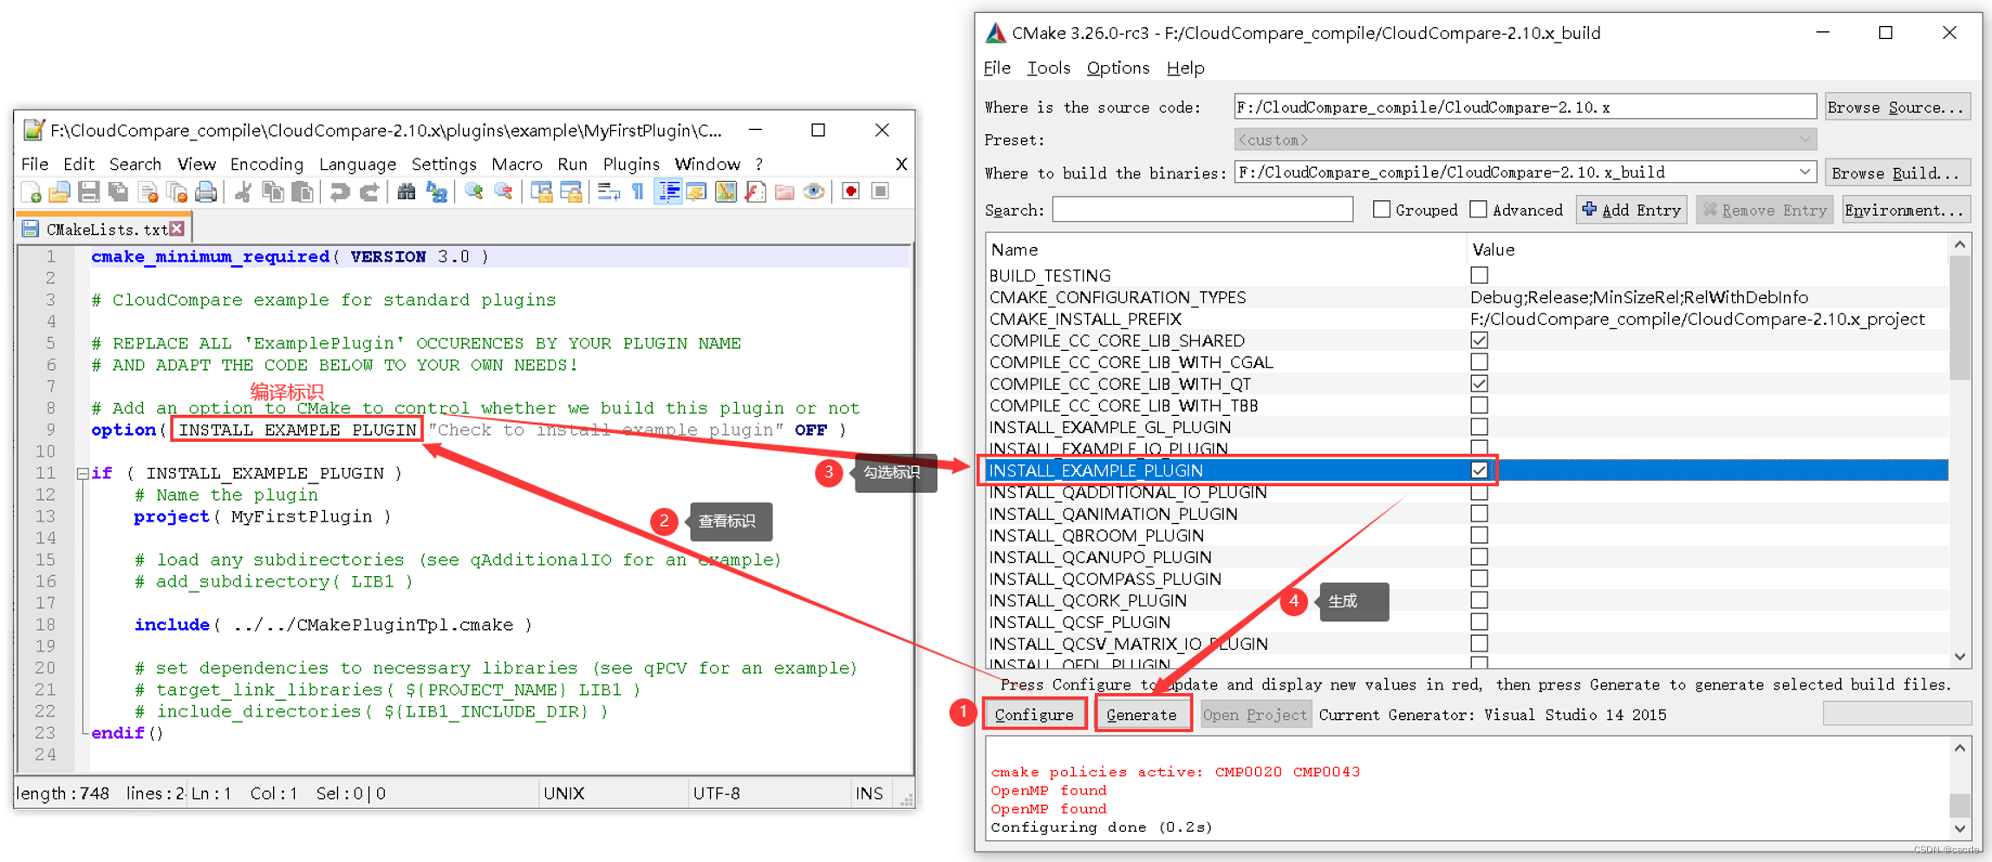Open the Tools menu in CMake
Image resolution: width=1992 pixels, height=862 pixels.
(x=1048, y=68)
